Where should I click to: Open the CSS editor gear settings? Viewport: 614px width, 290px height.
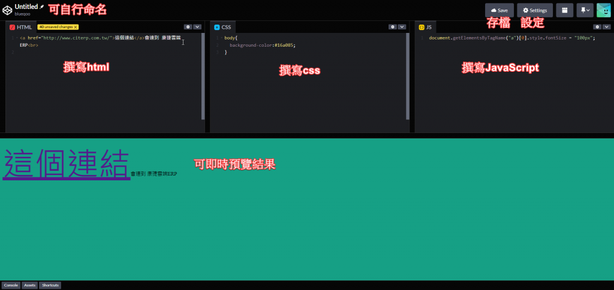393,27
